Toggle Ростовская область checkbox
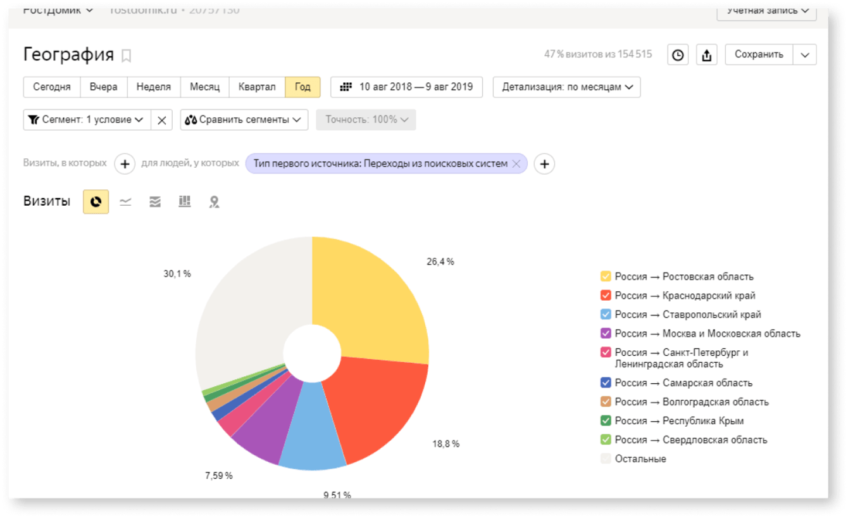Screen dimensions: 848x518 click(606, 276)
